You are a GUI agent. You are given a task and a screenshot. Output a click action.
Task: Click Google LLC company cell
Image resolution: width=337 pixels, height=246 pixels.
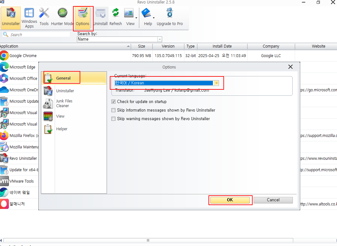click(x=271, y=55)
